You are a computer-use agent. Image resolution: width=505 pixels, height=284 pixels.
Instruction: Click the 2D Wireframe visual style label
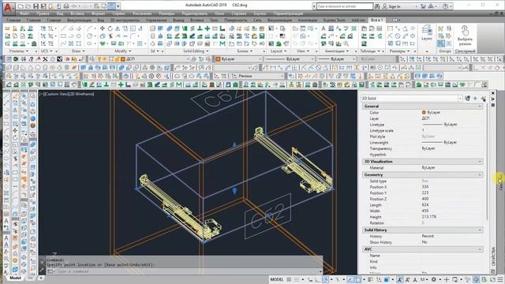tap(80, 94)
